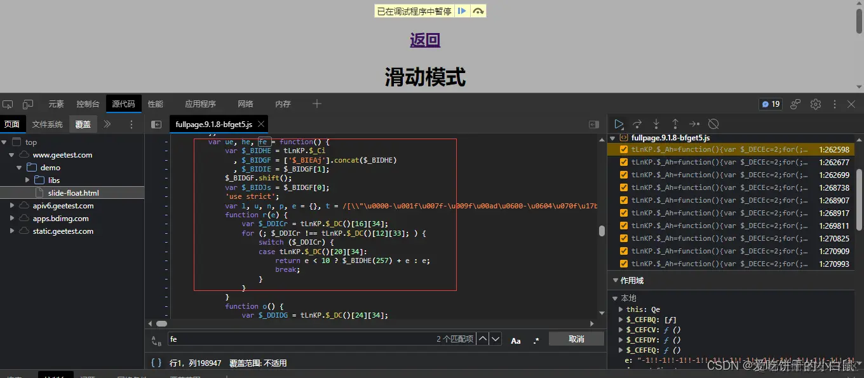Uncheck breakpoint at 1:270909

pyautogui.click(x=624, y=252)
